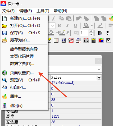The width and height of the screenshot is (113, 126).
Task: Click the boxed X icon in toolbar
Action: pos(108,40)
